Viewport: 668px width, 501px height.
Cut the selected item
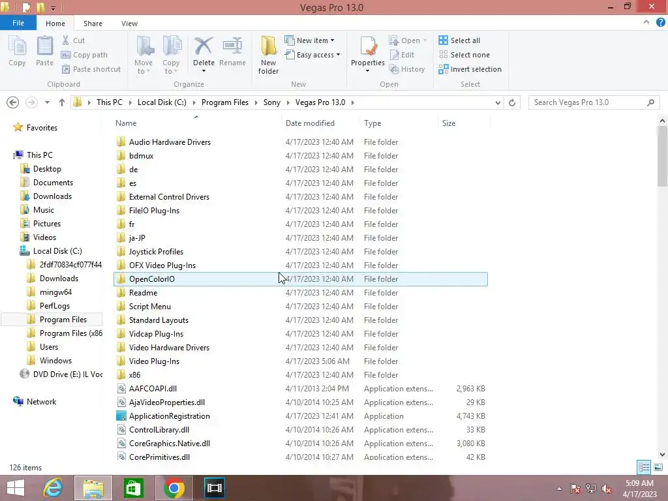click(x=73, y=40)
